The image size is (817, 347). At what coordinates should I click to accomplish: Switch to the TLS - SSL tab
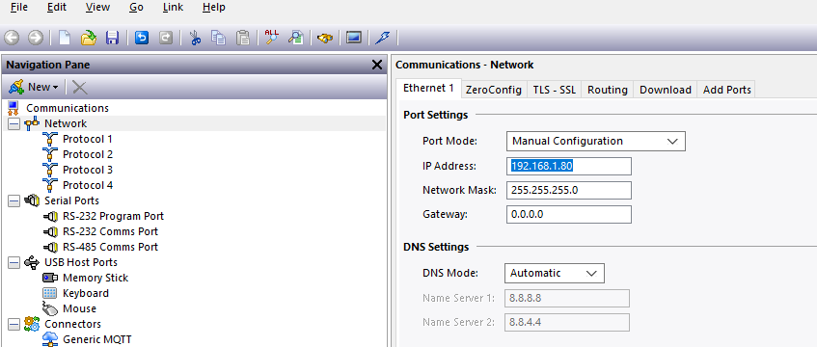555,90
